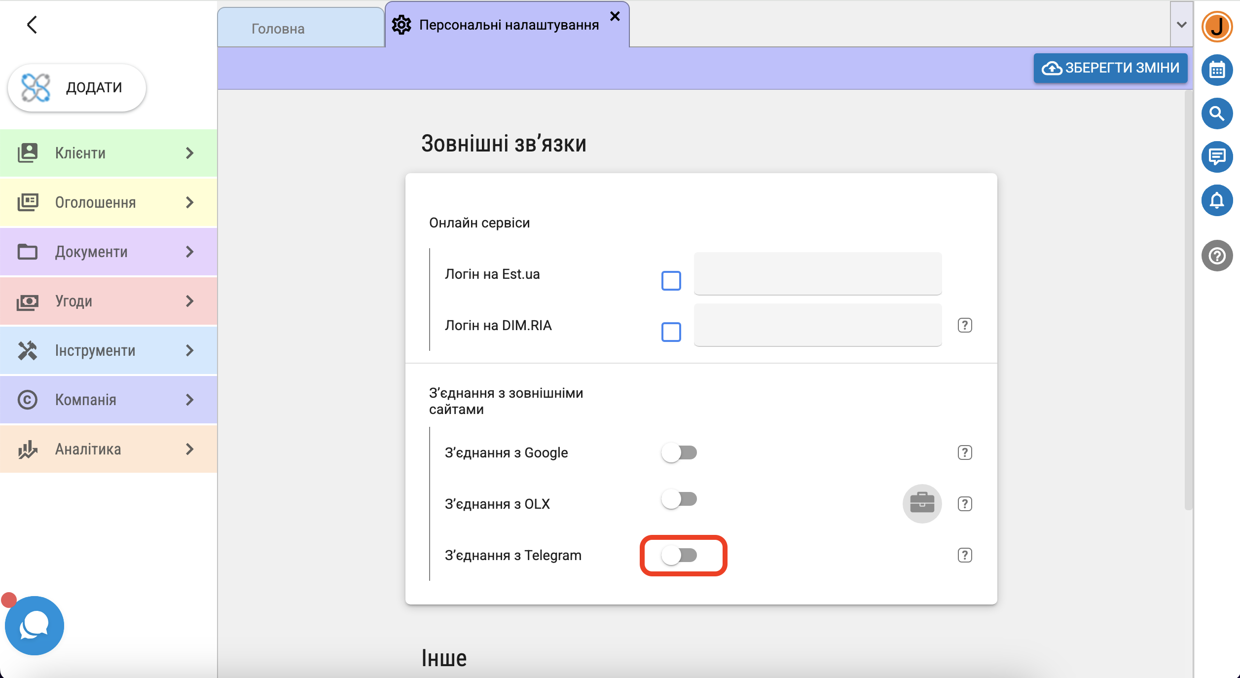1240x678 pixels.
Task: Open the notifications bell icon
Action: tap(1217, 200)
